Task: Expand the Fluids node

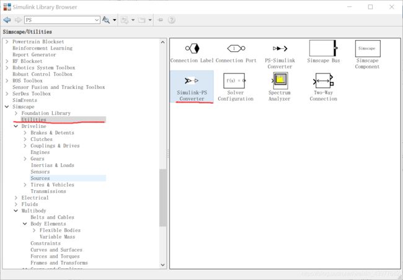Action: [x=16, y=204]
